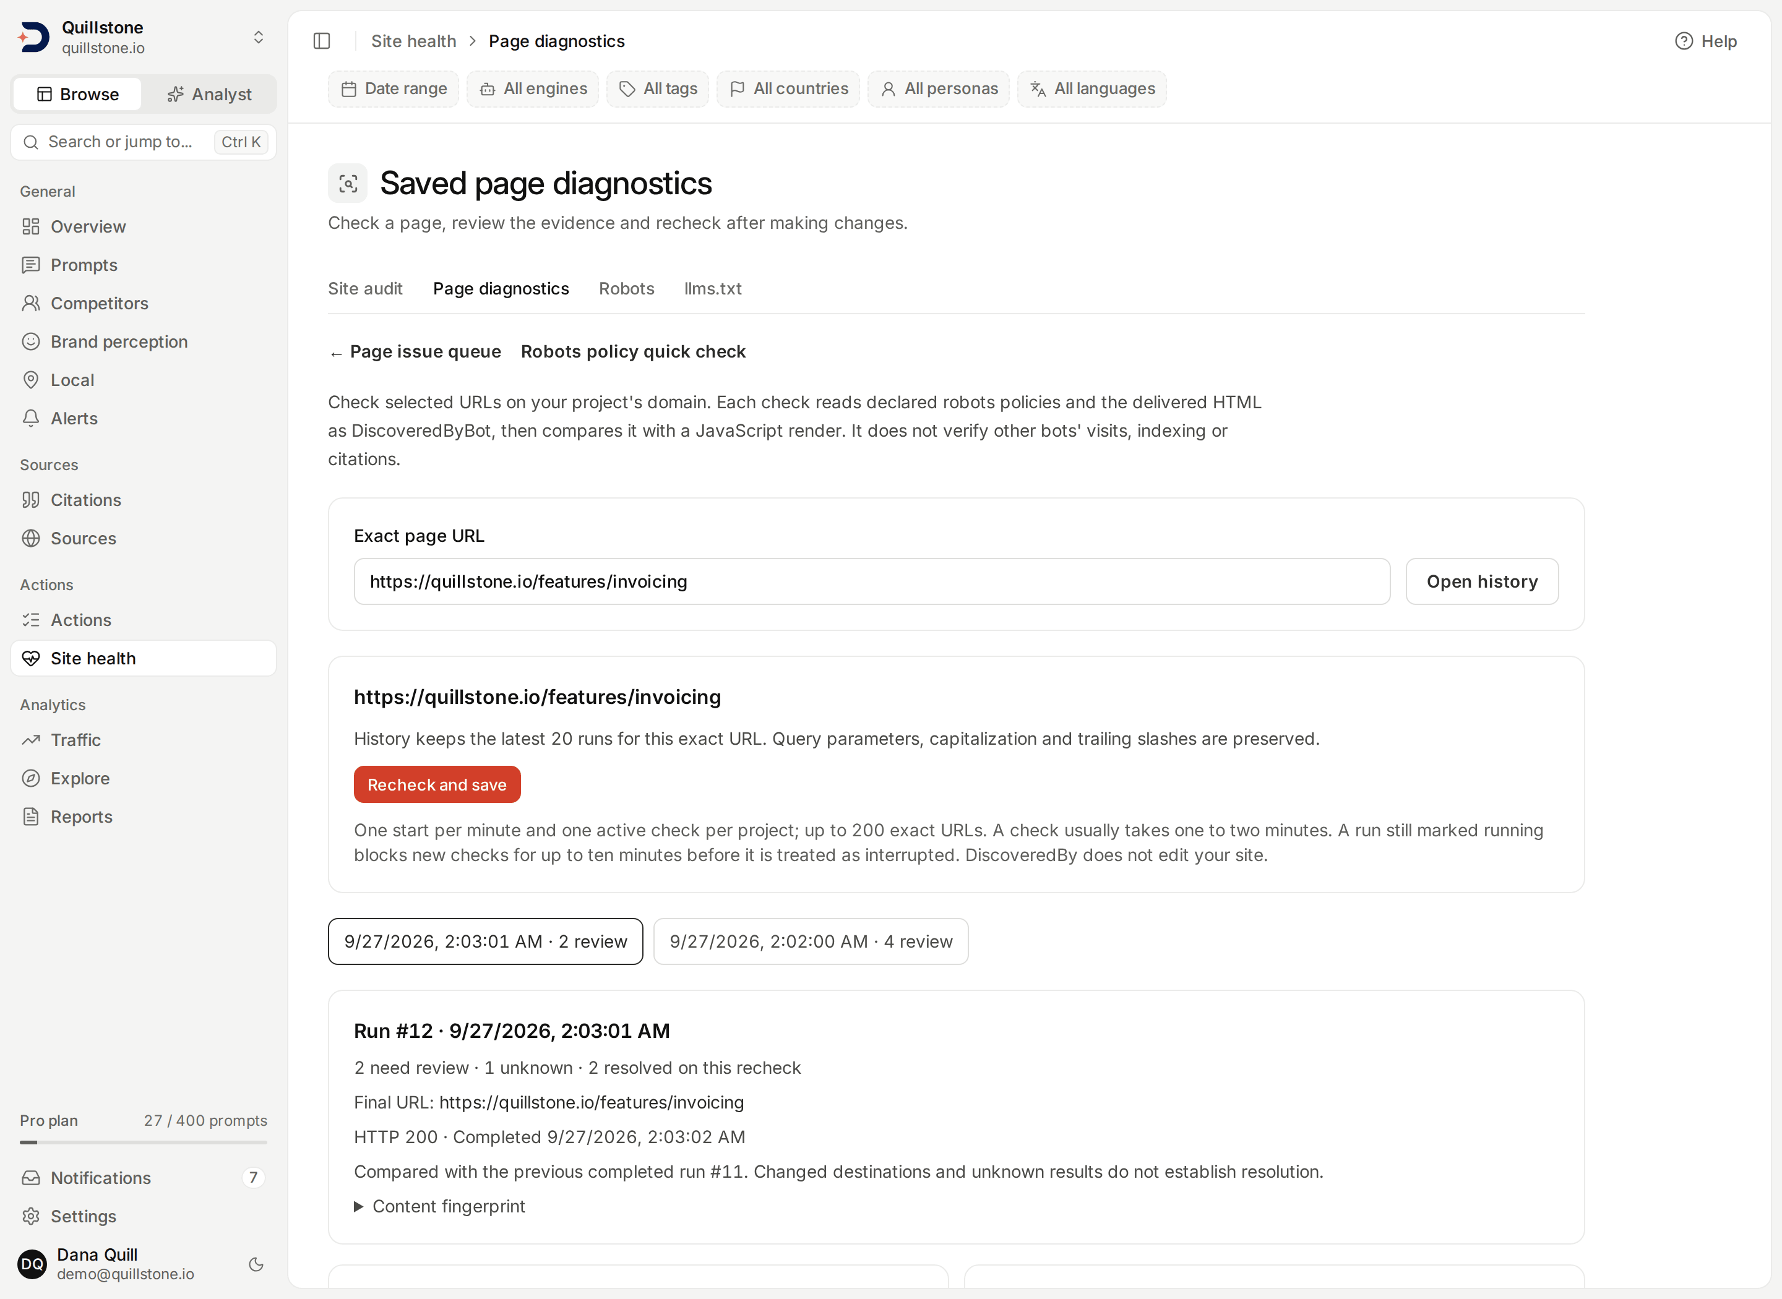
Task: Switch to Analyst mode
Action: click(209, 95)
